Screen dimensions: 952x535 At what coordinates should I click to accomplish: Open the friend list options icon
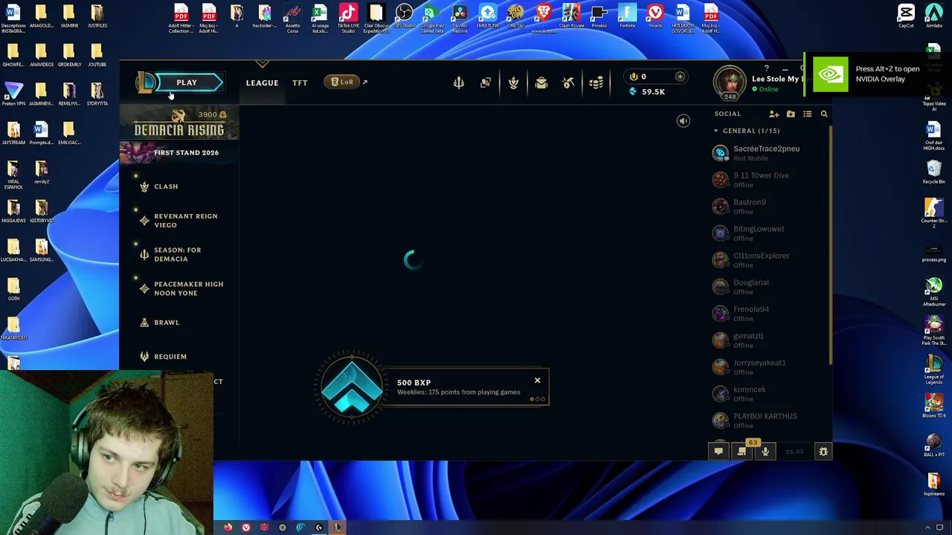click(x=807, y=114)
